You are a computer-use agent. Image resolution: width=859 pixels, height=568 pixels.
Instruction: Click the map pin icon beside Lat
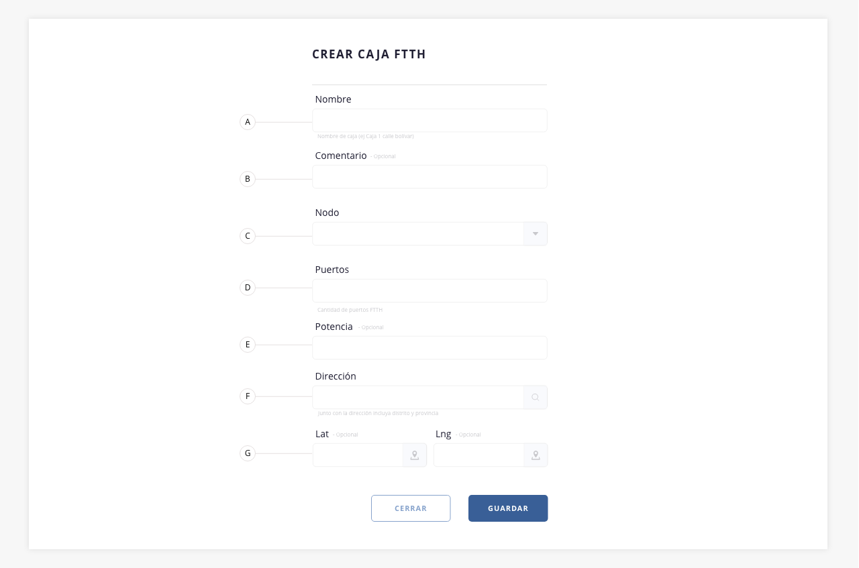pyautogui.click(x=415, y=455)
